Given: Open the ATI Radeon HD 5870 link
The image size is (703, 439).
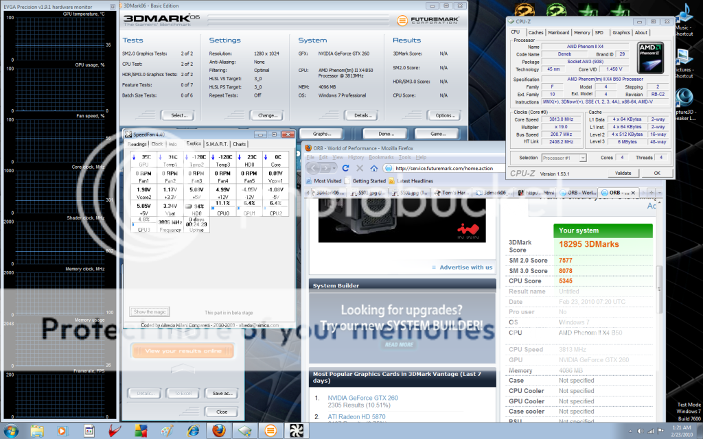Looking at the screenshot, I should [356, 416].
